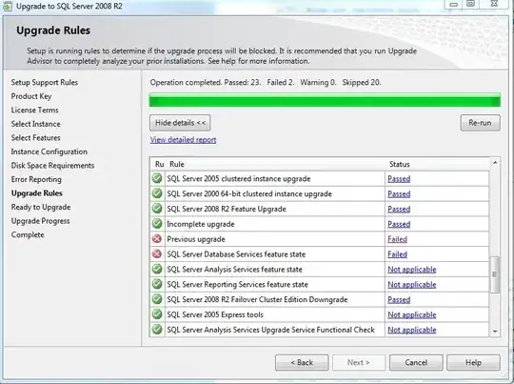Screen dimensions: 514x384
Task: Click check icon for Reporting Services feature state
Action: (x=157, y=284)
